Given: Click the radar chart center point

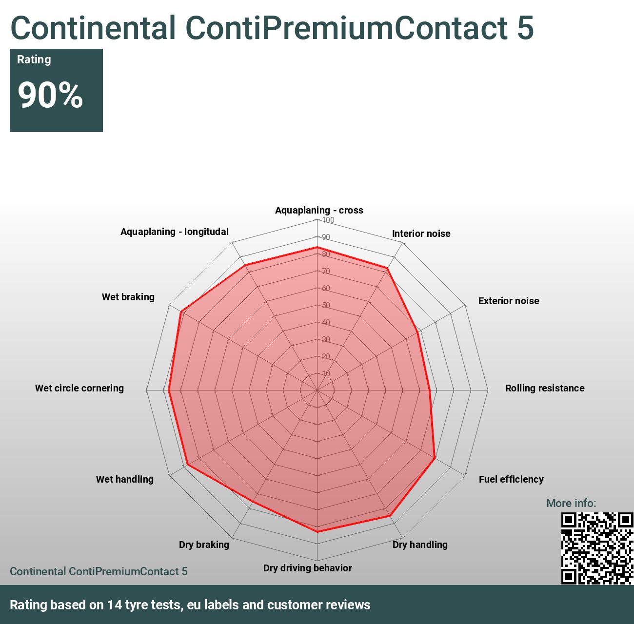Looking at the screenshot, I should (x=317, y=390).
